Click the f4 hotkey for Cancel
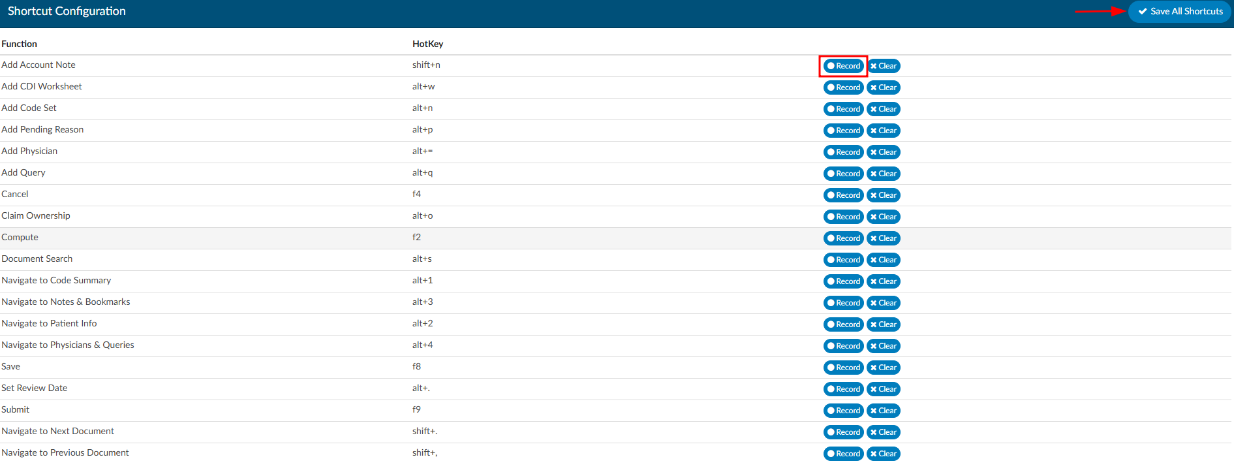Image resolution: width=1234 pixels, height=472 pixels. pos(416,194)
